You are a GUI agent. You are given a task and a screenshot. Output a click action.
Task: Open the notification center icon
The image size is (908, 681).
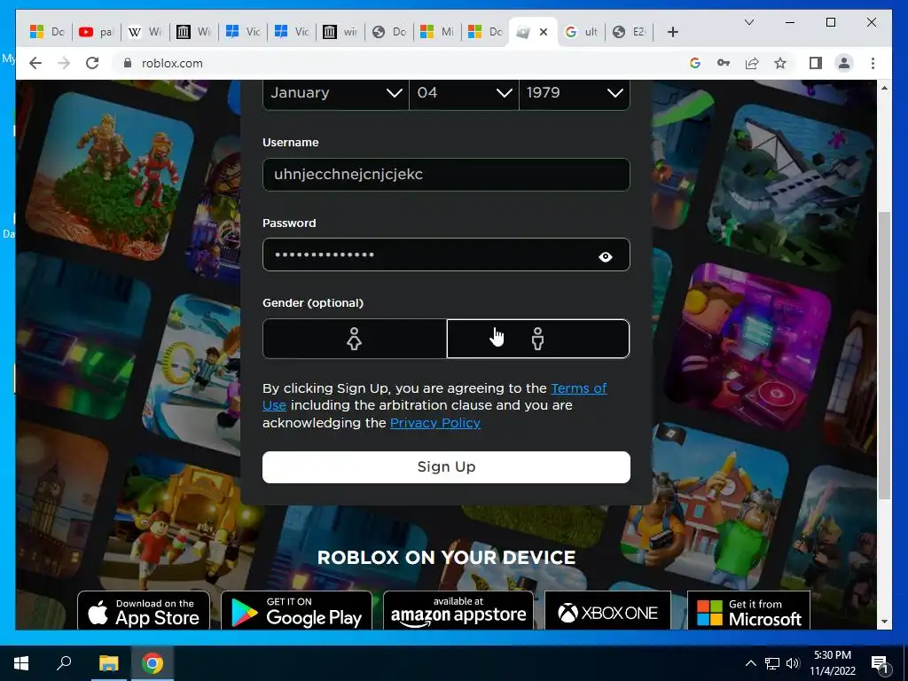tap(879, 663)
